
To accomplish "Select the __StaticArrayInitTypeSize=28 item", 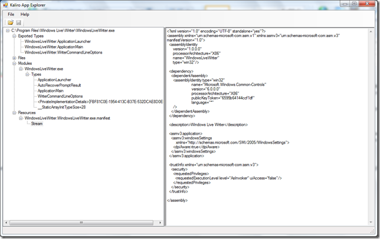I will click(61, 107).
